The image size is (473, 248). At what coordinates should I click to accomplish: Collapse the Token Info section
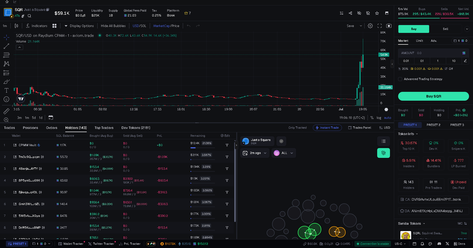point(408,134)
